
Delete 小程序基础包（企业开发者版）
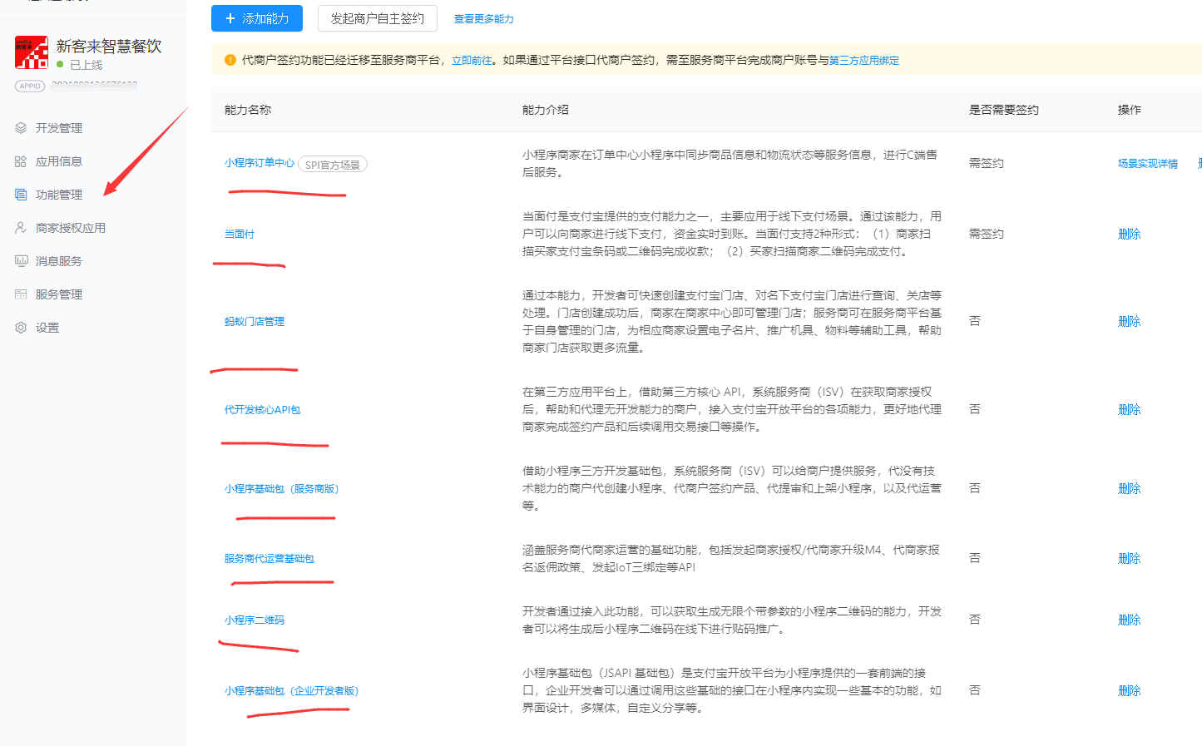(x=1129, y=691)
